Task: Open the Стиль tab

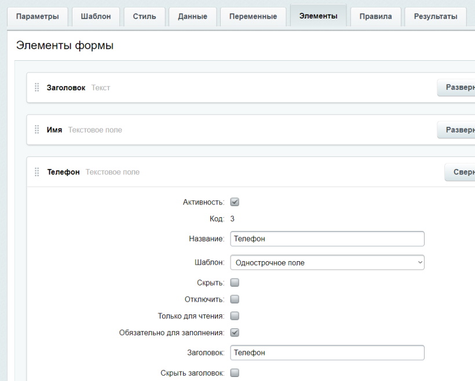Action: pos(145,16)
